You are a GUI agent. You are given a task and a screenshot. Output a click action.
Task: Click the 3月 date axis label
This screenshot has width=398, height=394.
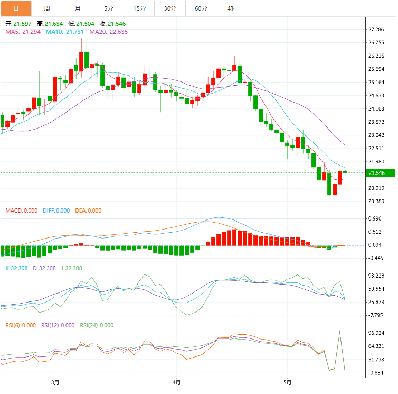[55, 382]
